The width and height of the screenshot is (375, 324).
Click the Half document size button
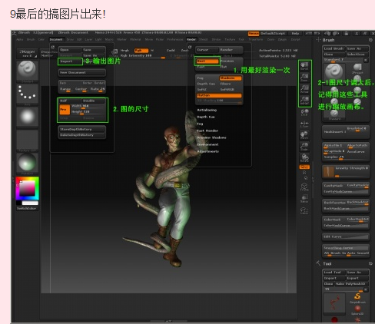point(70,101)
